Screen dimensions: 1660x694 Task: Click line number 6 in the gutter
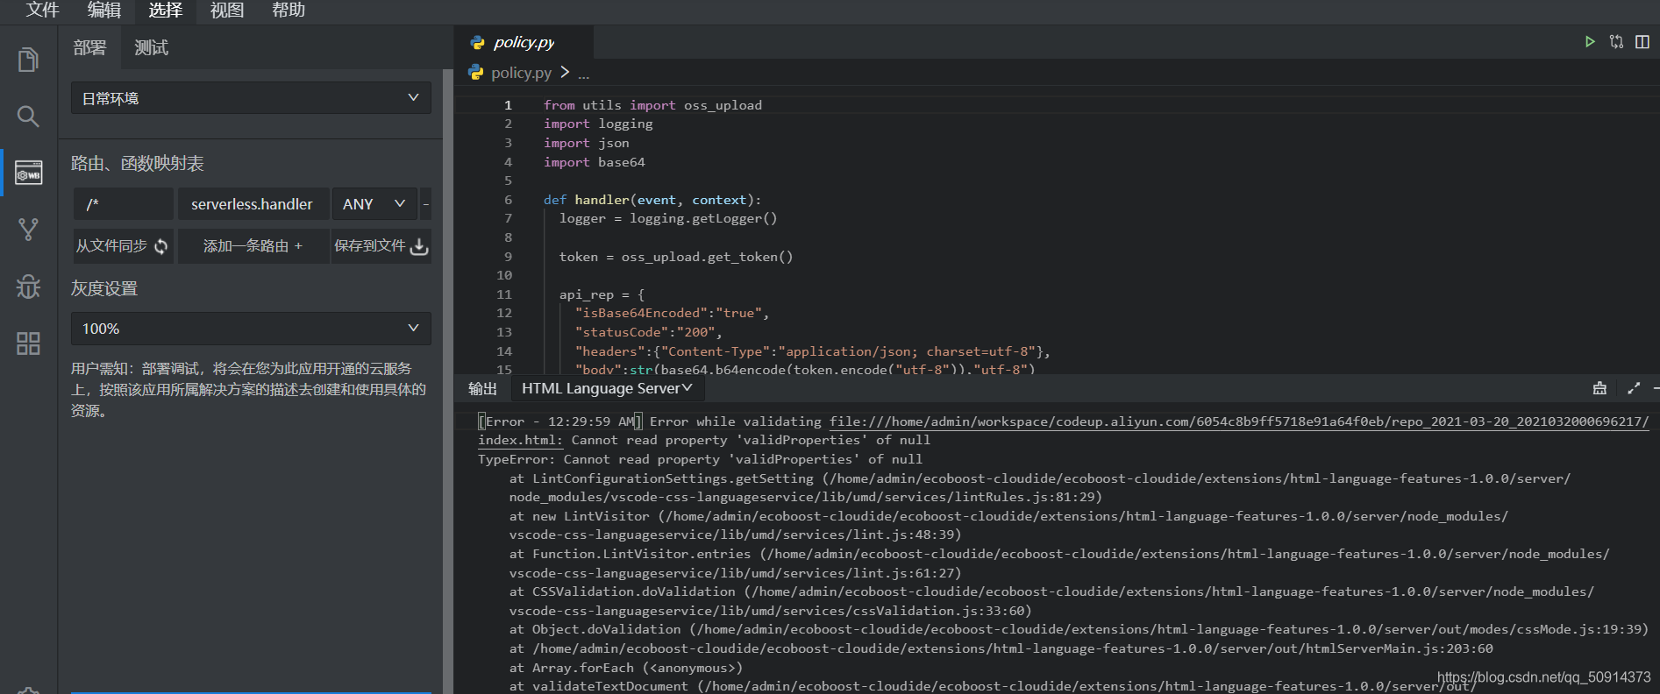508,200
